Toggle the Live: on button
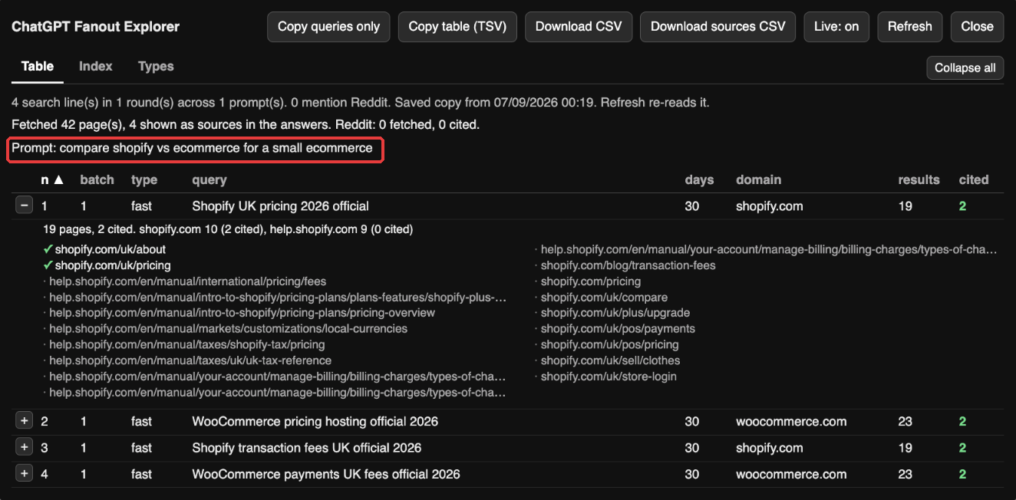Image resolution: width=1016 pixels, height=500 pixels. 836,26
